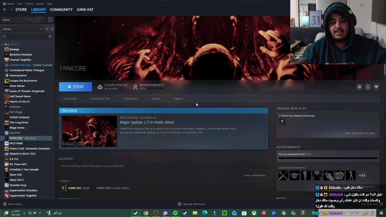Open Achievements 0/30 gear icon

point(135,87)
